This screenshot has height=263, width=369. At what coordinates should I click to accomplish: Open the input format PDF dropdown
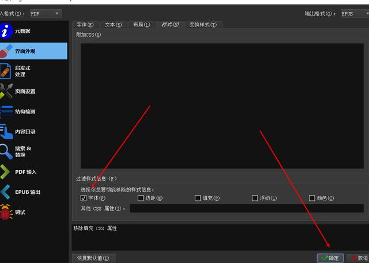click(46, 14)
